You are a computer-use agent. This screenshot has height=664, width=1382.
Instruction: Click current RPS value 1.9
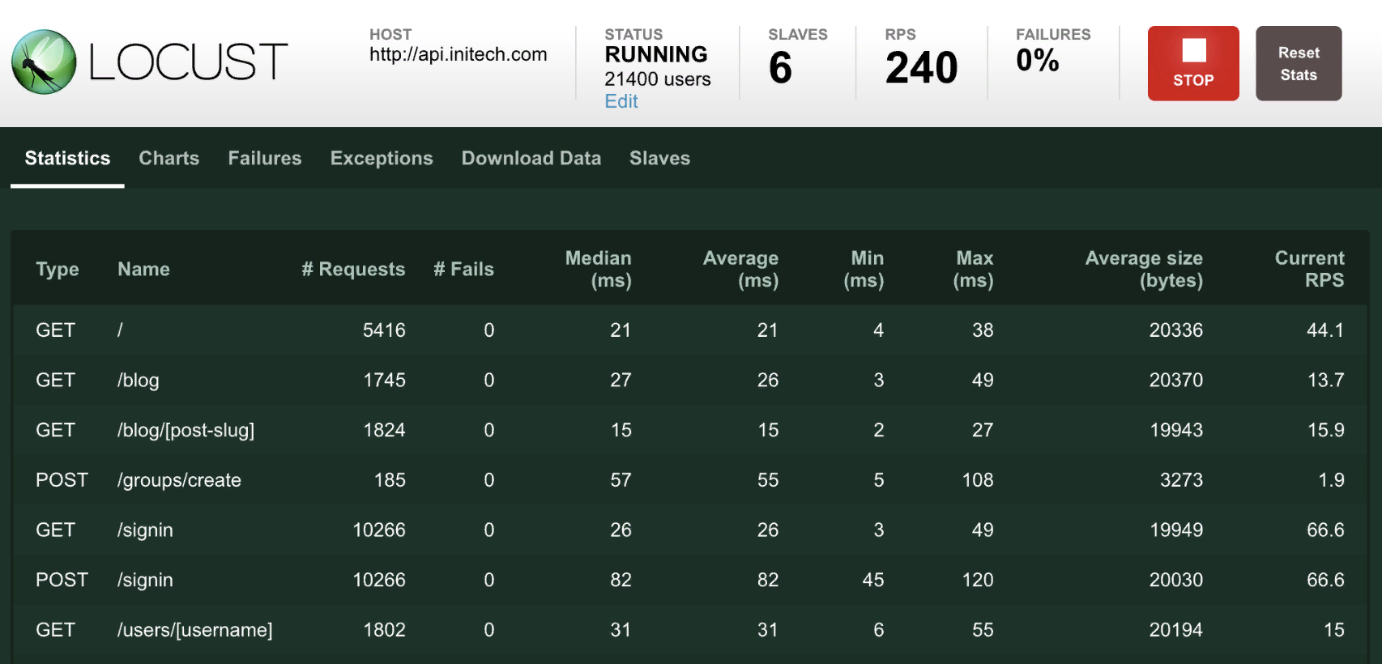pos(1331,480)
